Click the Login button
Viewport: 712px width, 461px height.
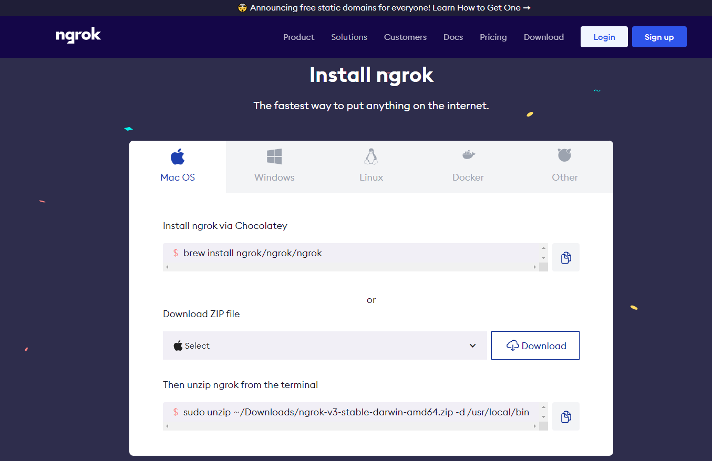point(604,37)
